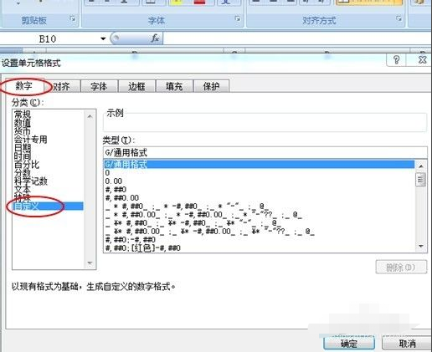Cancel the dialog with 取消
Screen dimensions: 432x352
click(407, 344)
